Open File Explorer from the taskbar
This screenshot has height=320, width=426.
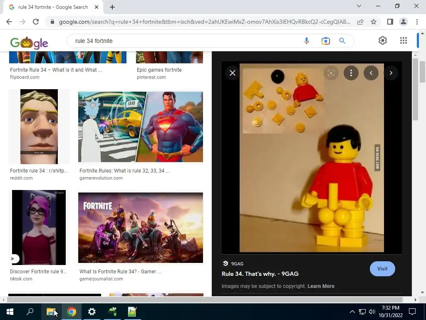51,312
